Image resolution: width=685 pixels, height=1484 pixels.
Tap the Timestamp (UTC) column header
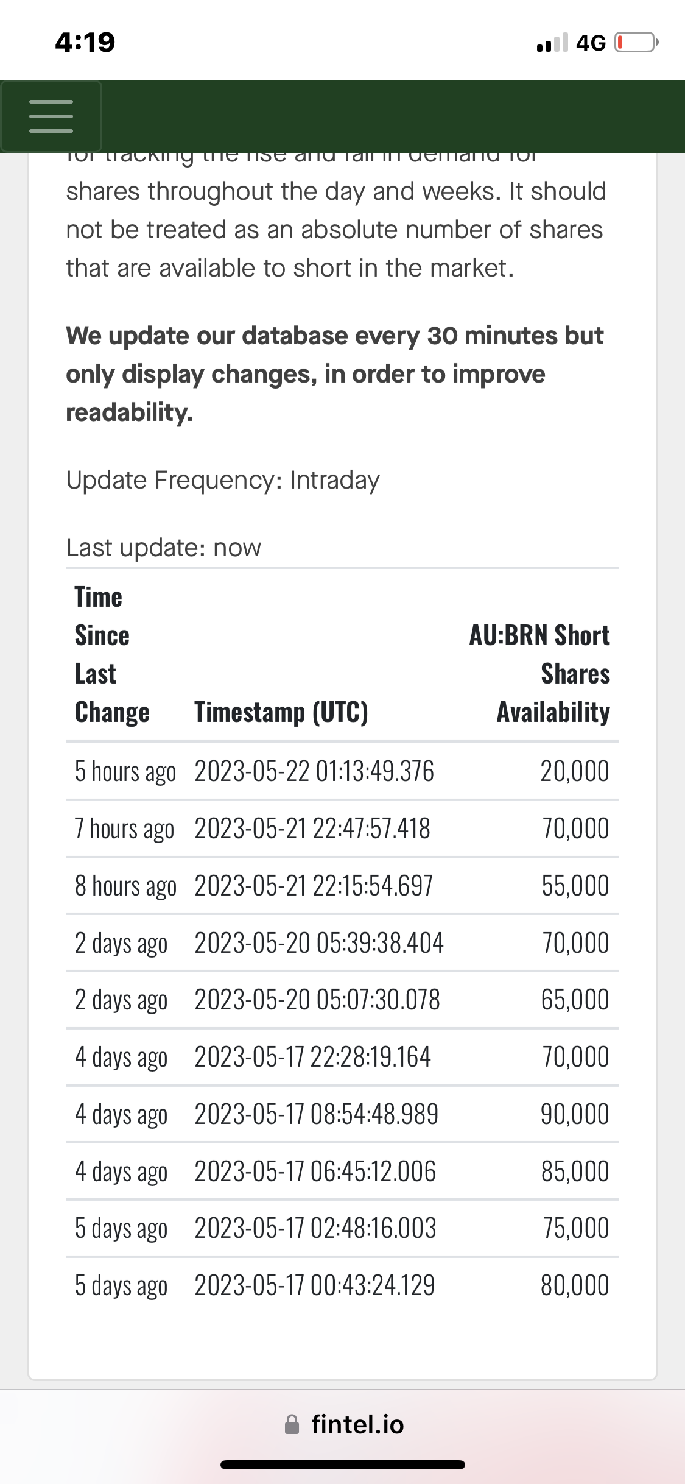pyautogui.click(x=281, y=712)
